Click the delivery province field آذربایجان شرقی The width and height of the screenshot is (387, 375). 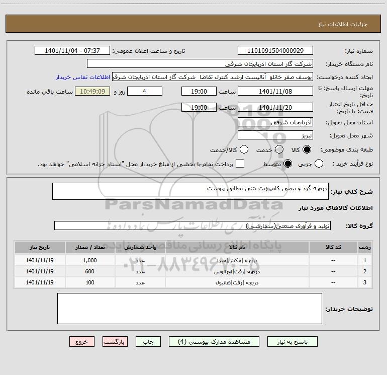(x=275, y=122)
